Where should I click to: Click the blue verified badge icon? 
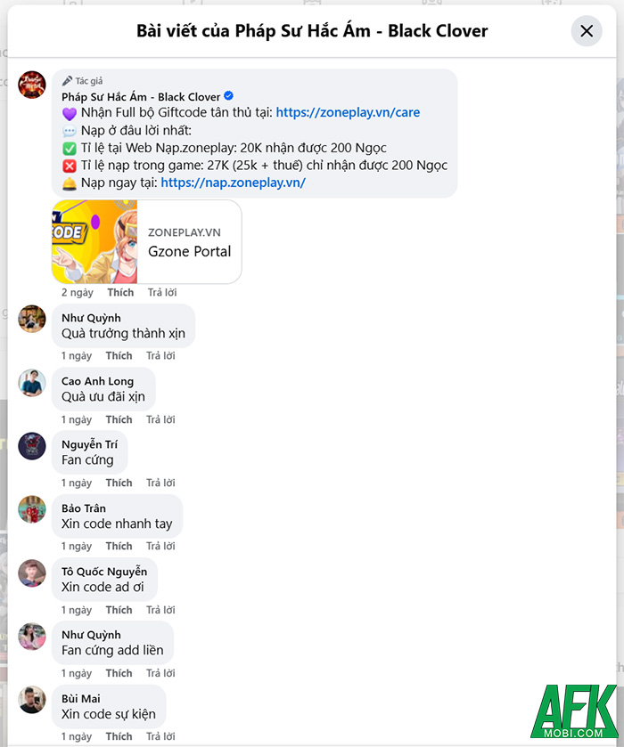click(228, 96)
